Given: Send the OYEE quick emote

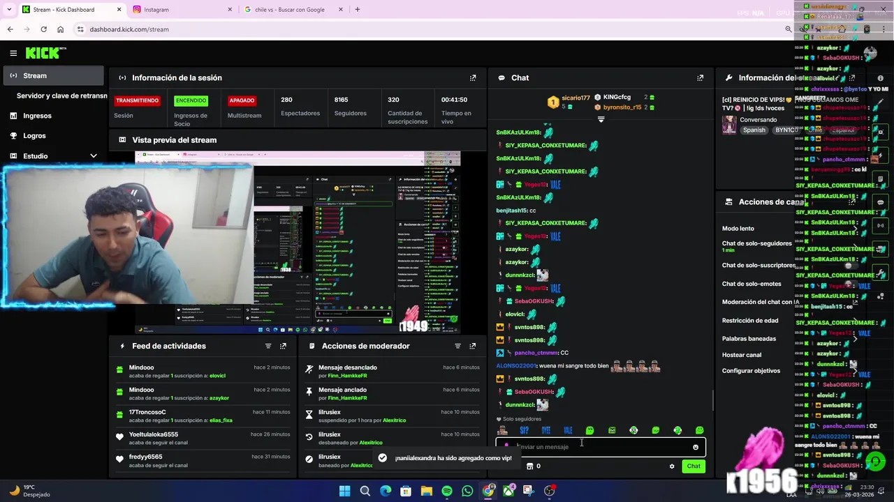Looking at the screenshot, I should (x=546, y=431).
